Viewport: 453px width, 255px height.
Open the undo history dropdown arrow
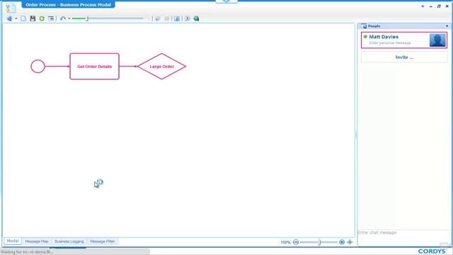coord(69,18)
